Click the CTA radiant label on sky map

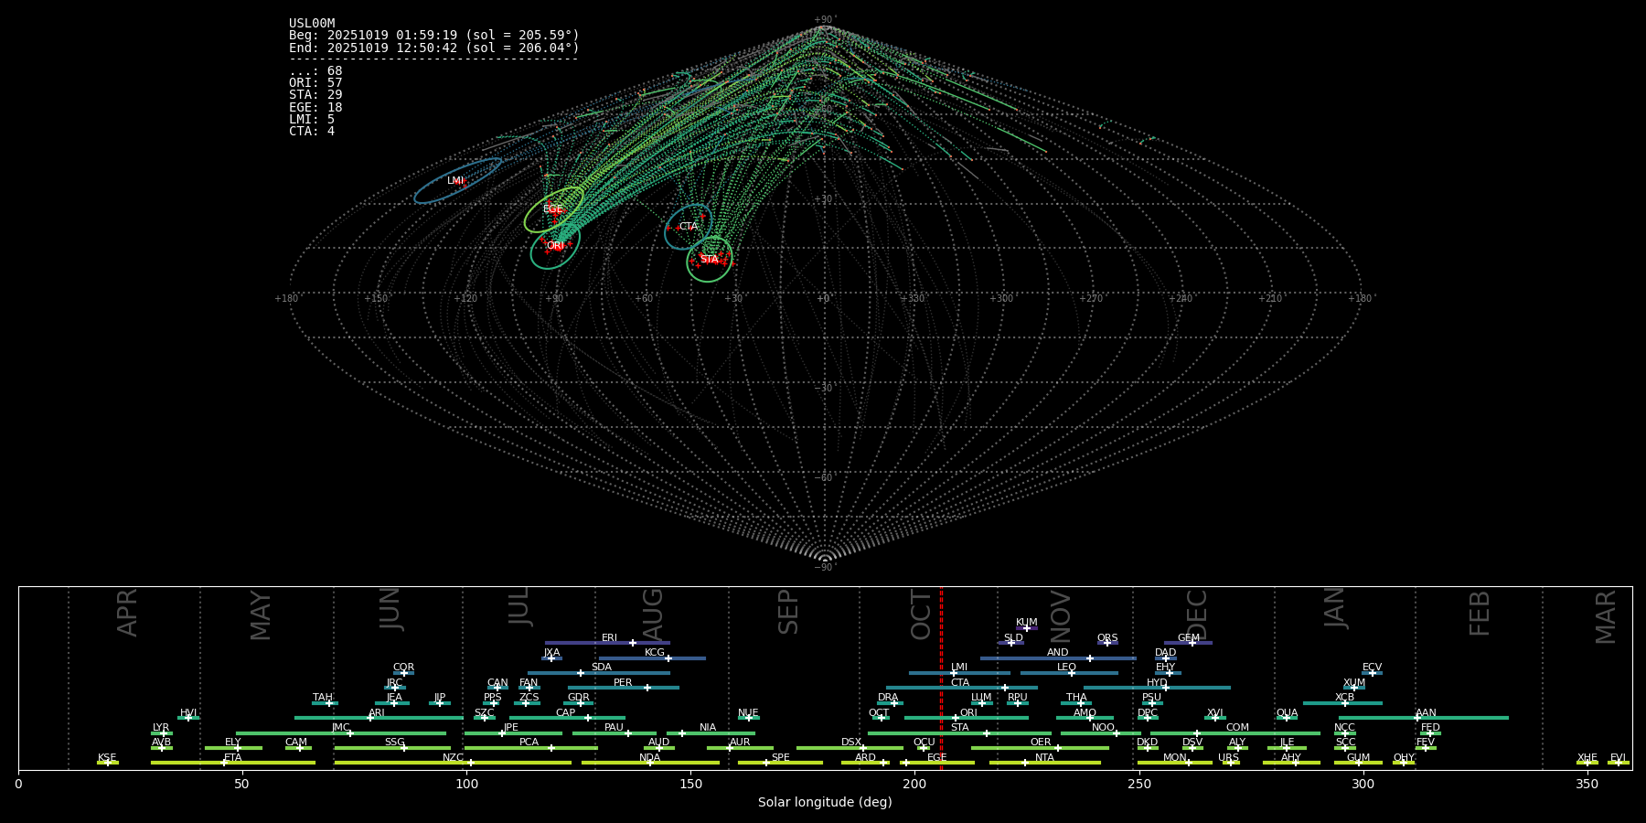tap(689, 227)
